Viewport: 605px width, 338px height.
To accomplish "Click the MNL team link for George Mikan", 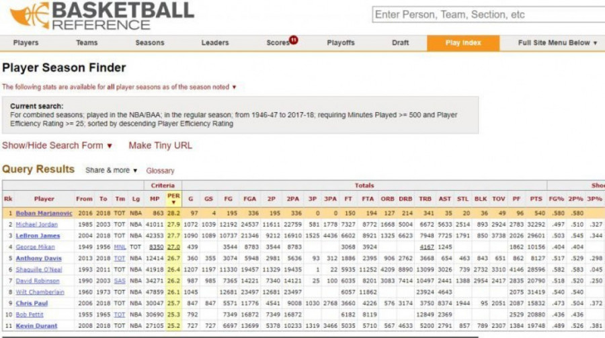I will [120, 247].
